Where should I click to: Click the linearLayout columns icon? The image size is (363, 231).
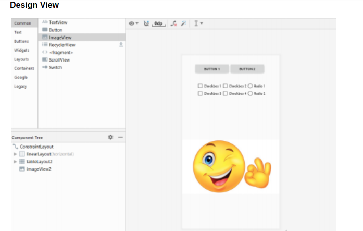(22, 154)
